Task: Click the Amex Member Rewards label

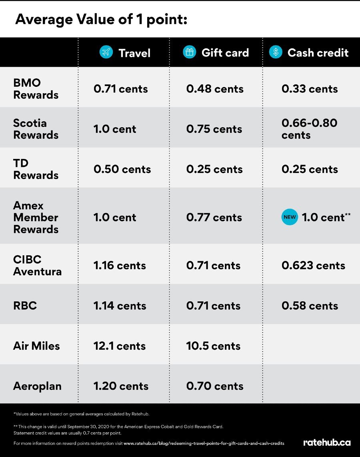Action: point(36,217)
